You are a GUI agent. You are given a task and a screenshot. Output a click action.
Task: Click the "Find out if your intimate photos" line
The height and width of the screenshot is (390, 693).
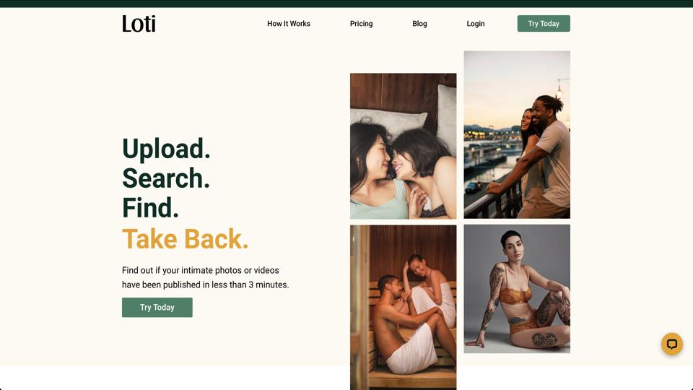[201, 270]
